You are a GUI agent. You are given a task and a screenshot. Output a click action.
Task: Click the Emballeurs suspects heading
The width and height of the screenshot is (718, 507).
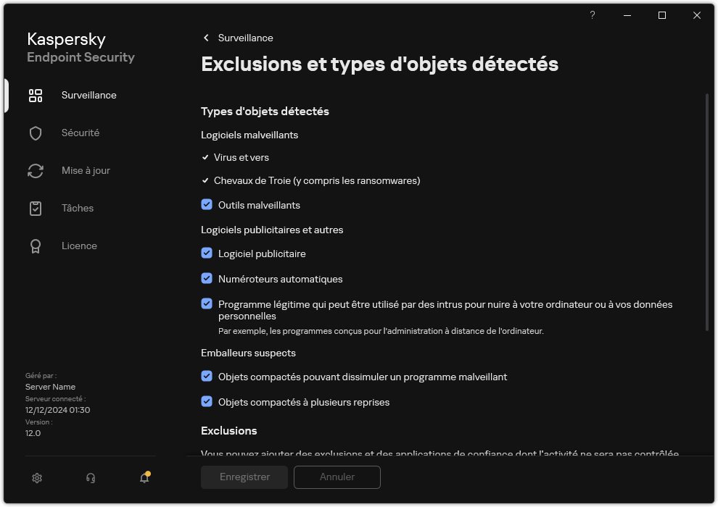[248, 353]
